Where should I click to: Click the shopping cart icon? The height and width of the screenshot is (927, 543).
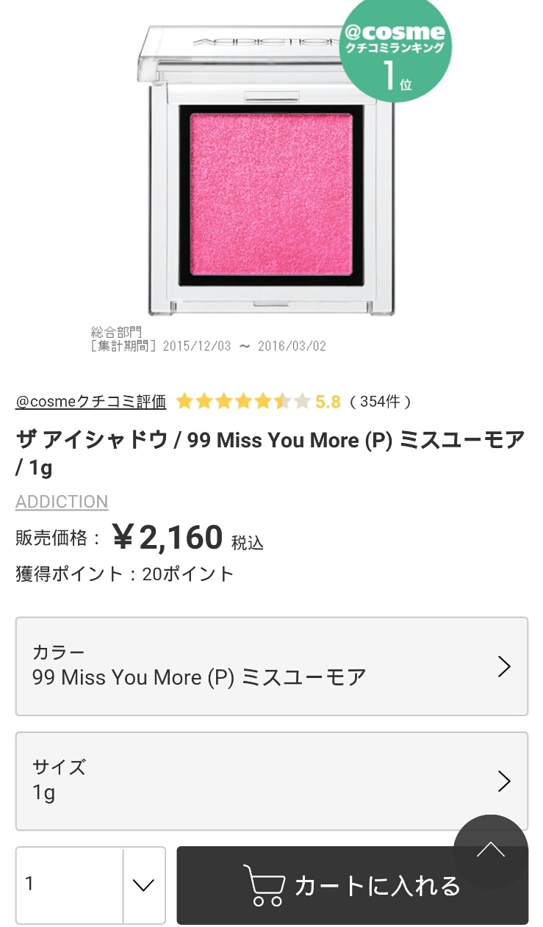click(x=265, y=885)
